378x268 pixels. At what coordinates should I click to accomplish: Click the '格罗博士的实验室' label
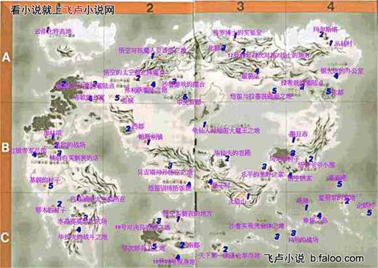pyautogui.click(x=237, y=32)
